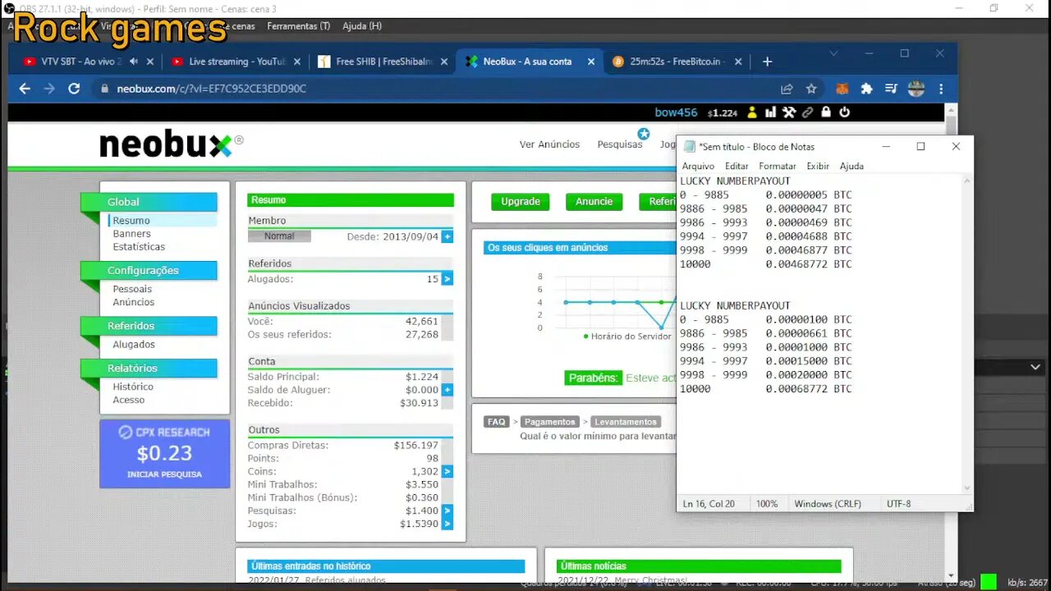Click INICIAR PESQUISA on CPX Research banner
The width and height of the screenshot is (1051, 591).
(x=164, y=474)
